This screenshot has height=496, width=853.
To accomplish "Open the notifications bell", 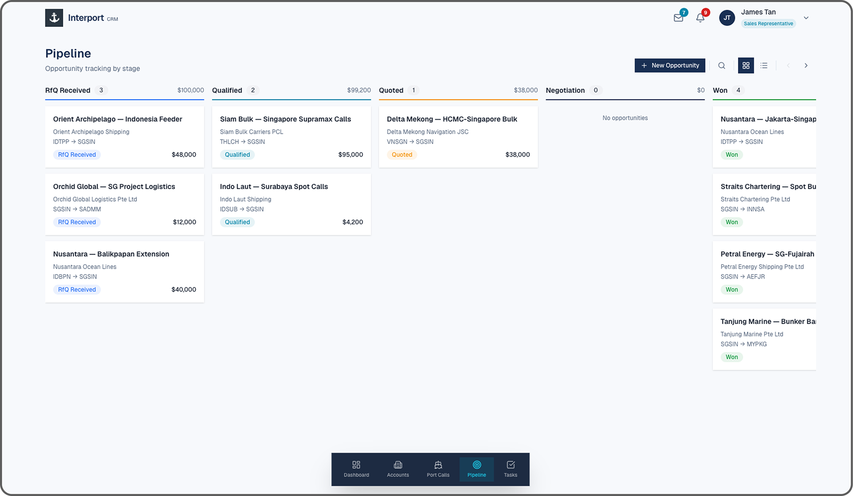I will tap(700, 18).
